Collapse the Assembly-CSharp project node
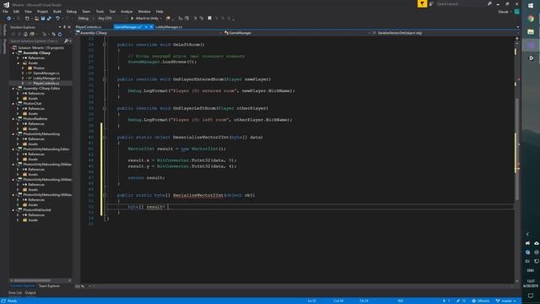Screen dimensions: 540x304 pyautogui.click(x=13, y=53)
